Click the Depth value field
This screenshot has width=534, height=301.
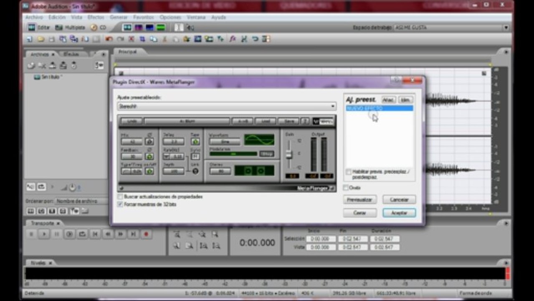pyautogui.click(x=173, y=171)
